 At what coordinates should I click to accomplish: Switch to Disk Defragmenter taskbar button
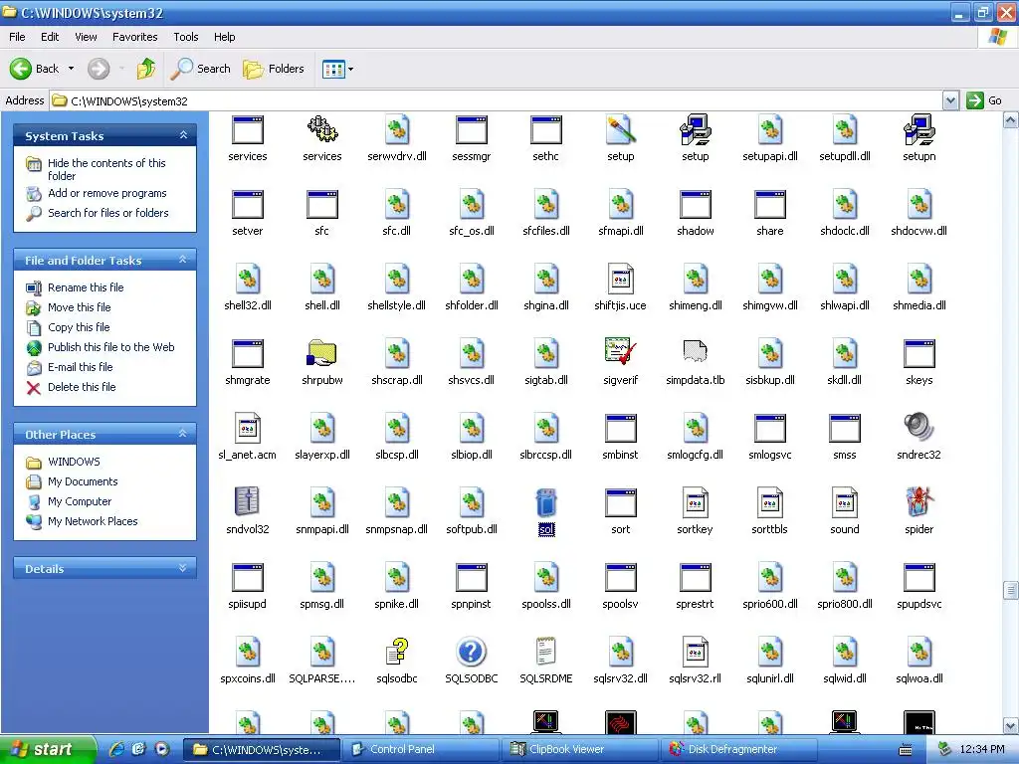(741, 749)
